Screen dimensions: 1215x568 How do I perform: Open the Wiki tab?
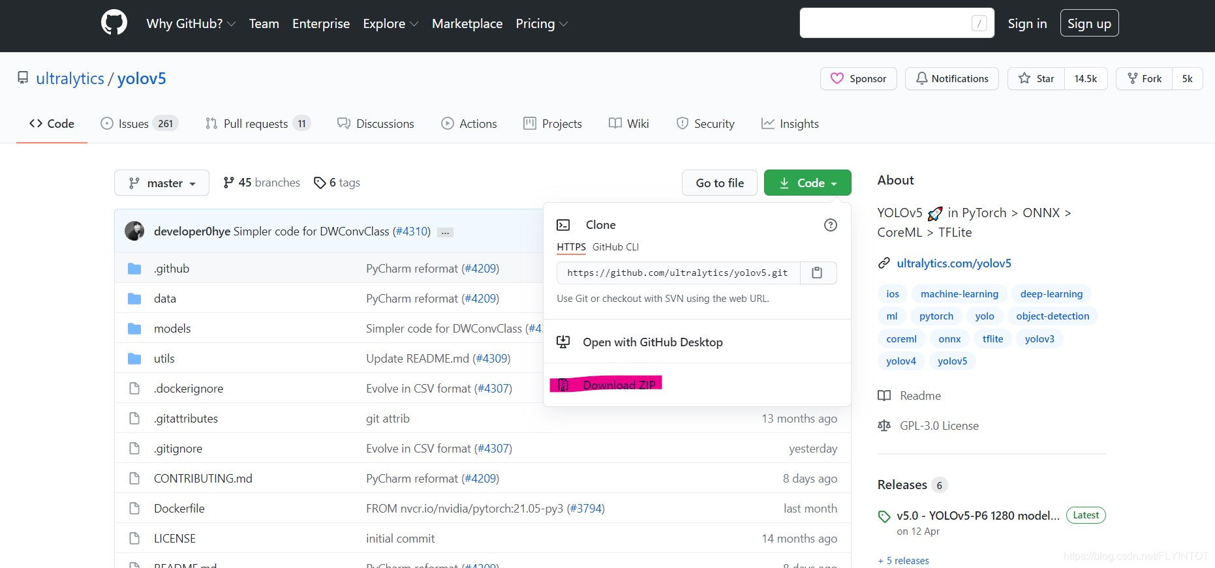tap(628, 123)
